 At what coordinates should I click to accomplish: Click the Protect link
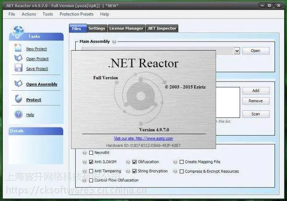tap(34, 100)
